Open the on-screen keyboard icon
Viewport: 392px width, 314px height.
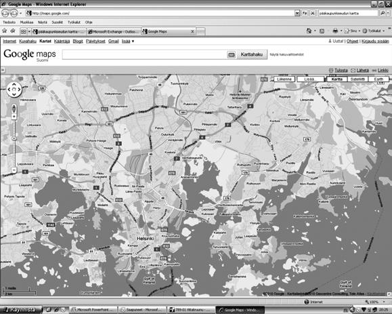232,54
